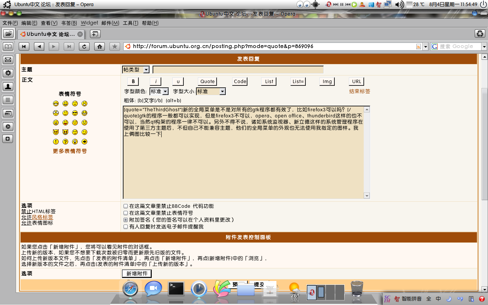Open the 帮助(H) menu
The image size is (488, 305).
(x=150, y=23)
